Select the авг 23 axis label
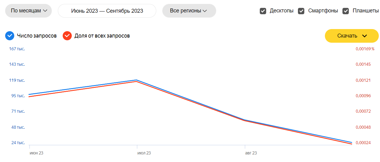 [x=251, y=153]
